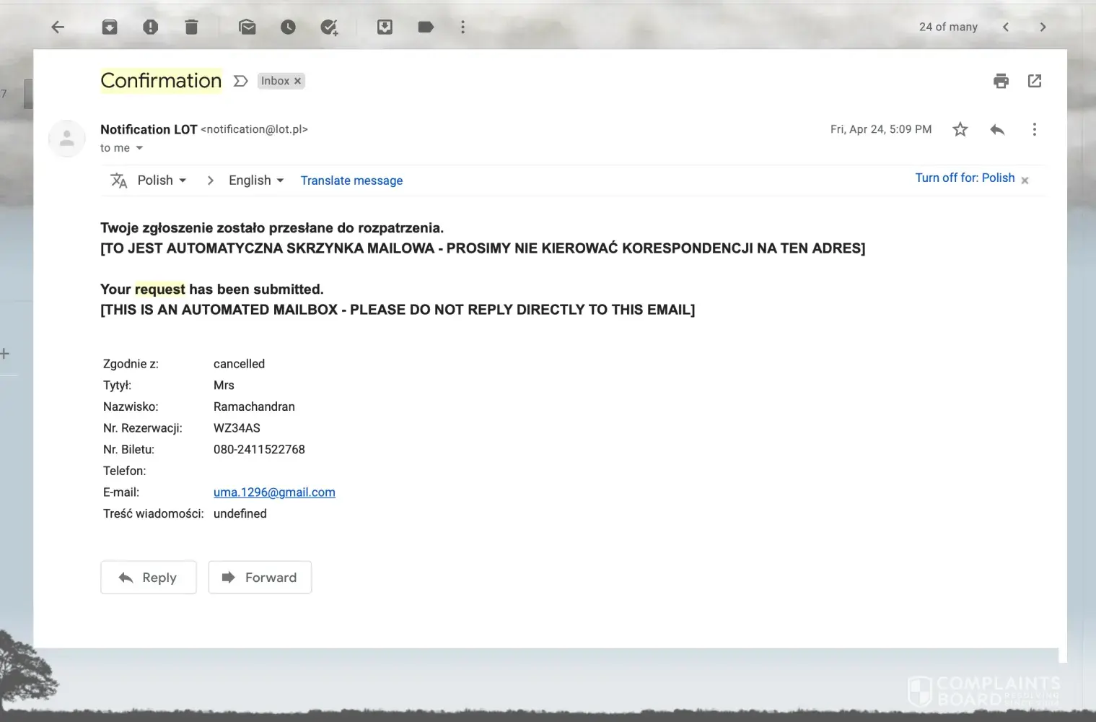Viewport: 1096px width, 722px height.
Task: Click the sender avatar for Notification LOT
Action: pos(67,138)
